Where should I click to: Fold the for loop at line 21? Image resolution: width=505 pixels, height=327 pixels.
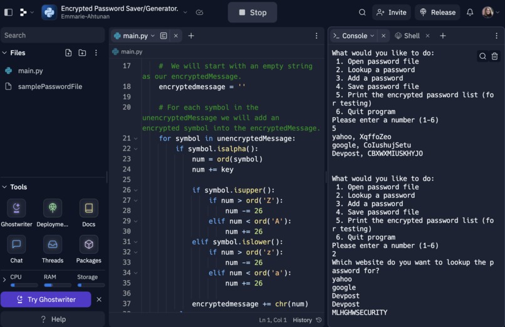[x=135, y=138]
